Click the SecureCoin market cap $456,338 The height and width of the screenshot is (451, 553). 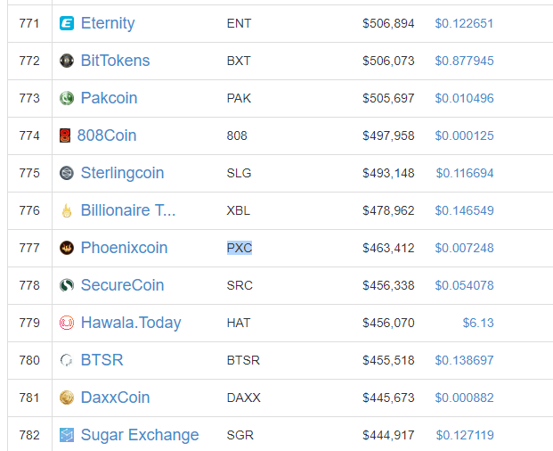388,285
